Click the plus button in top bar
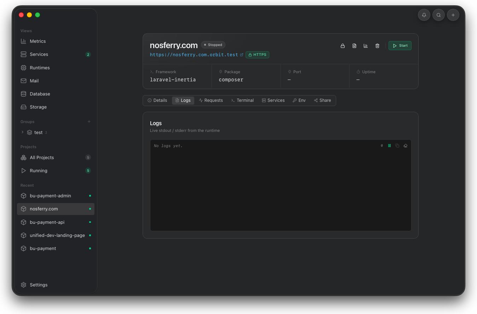Screen dimensions: 477x314 tap(453, 15)
